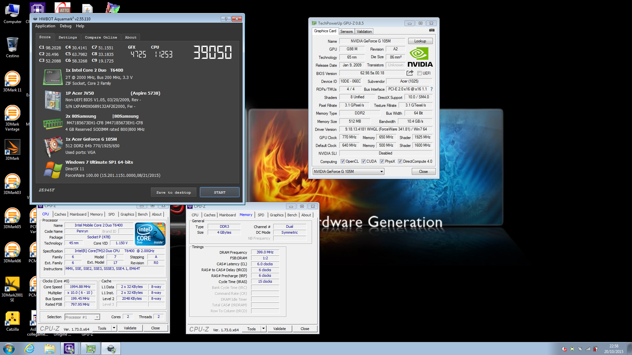Click the CPU chip icon in Aquamark

click(x=53, y=77)
